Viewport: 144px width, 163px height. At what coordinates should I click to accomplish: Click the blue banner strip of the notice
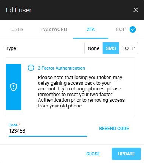[14, 87]
